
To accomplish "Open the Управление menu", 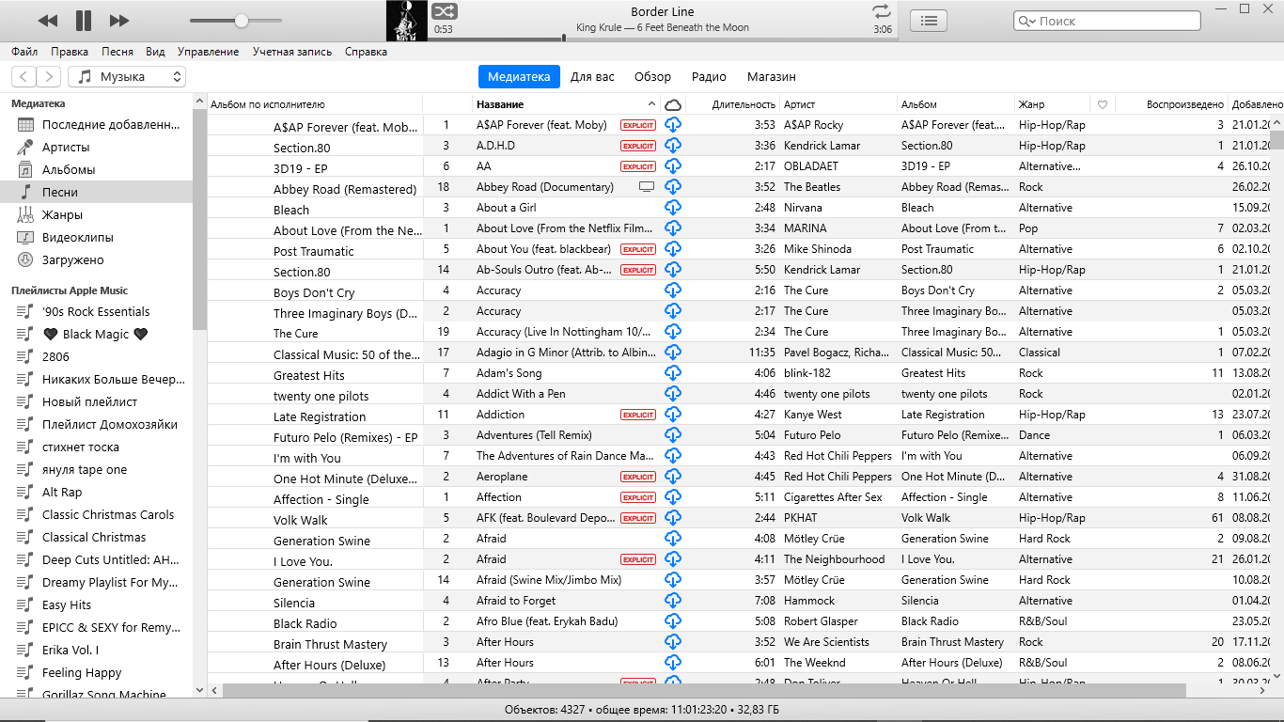I will [x=208, y=52].
